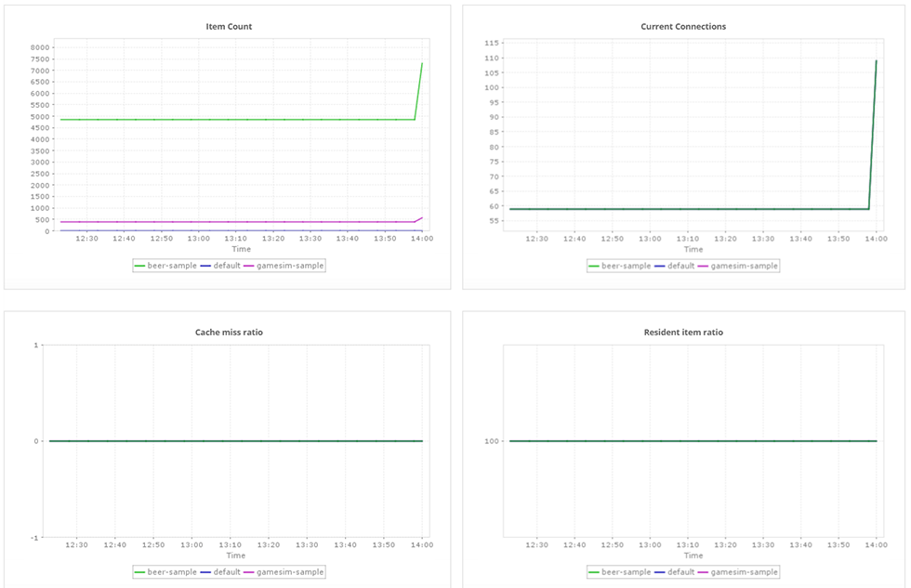This screenshot has height=588, width=911.
Task: Click the Cache miss ratio chart title
Action: point(229,333)
